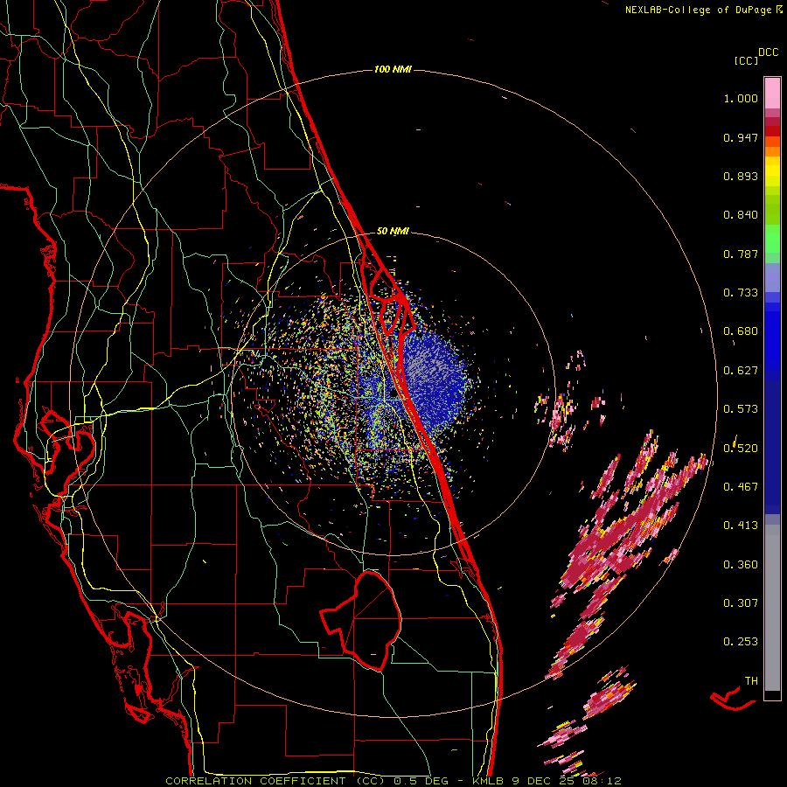Click the 0.680 scale value
Image resolution: width=787 pixels, height=787 pixels.
741,331
